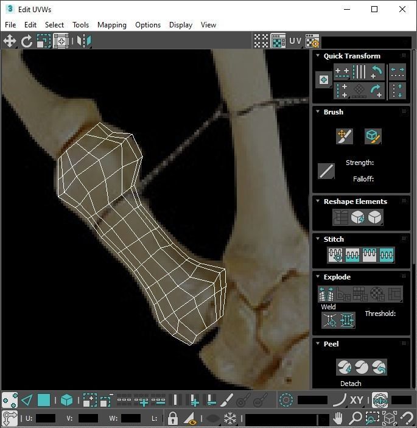Click Linear Align vertical bars icon

(359, 72)
